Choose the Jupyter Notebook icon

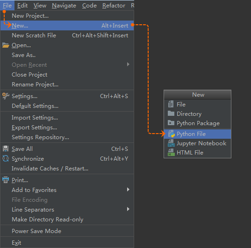tap(171, 143)
